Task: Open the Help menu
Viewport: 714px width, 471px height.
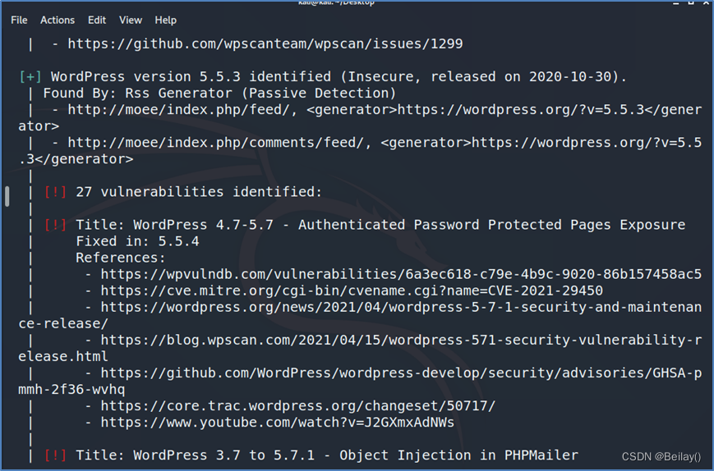Action: 166,20
